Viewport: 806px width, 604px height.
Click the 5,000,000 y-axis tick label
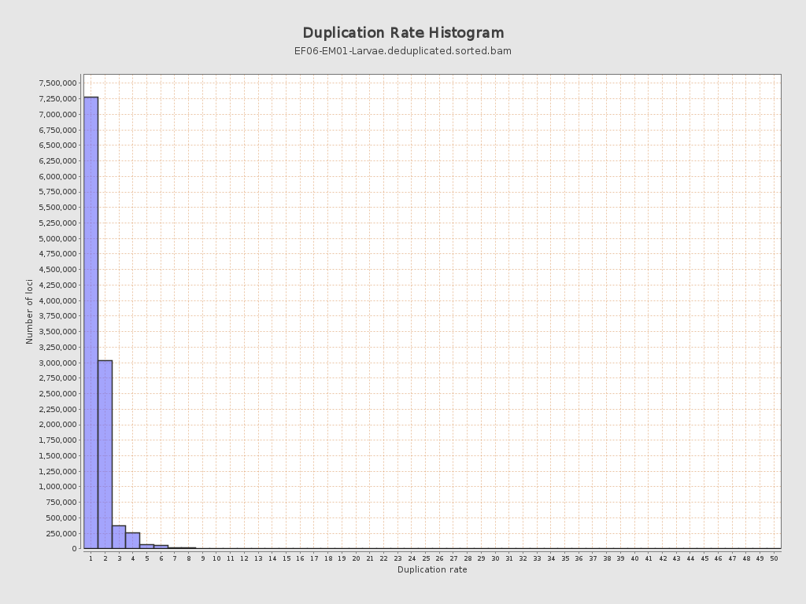(57, 238)
